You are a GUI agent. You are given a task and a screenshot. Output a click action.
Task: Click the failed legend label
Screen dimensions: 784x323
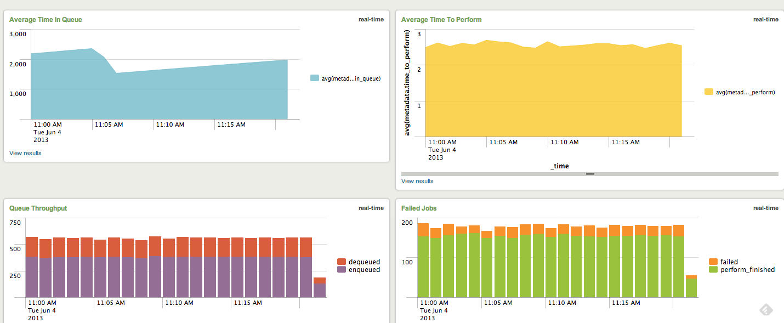[729, 262]
